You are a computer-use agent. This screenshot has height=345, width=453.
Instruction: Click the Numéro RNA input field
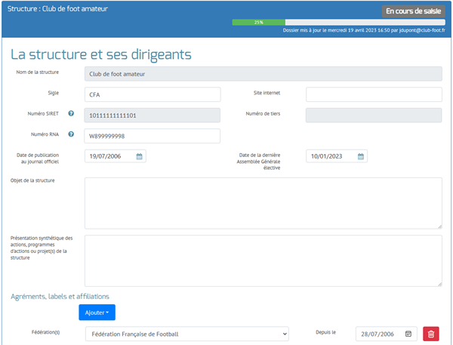(152, 136)
